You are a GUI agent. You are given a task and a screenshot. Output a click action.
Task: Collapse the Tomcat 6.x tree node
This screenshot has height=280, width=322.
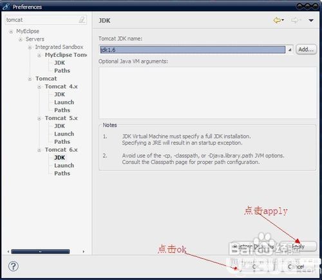click(39, 150)
